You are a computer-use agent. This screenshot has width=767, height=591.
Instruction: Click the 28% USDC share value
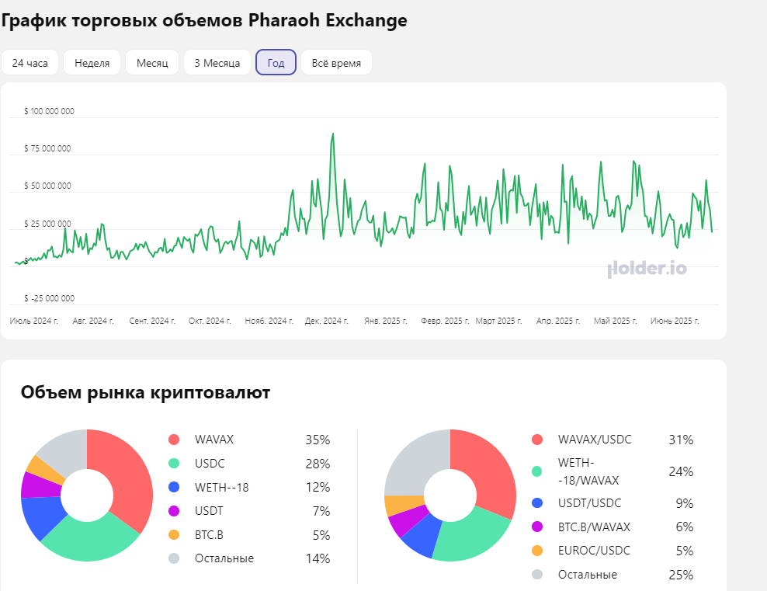click(x=318, y=464)
